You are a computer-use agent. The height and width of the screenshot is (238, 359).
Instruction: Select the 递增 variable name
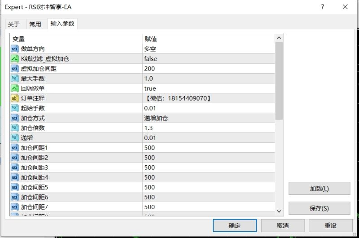27,138
